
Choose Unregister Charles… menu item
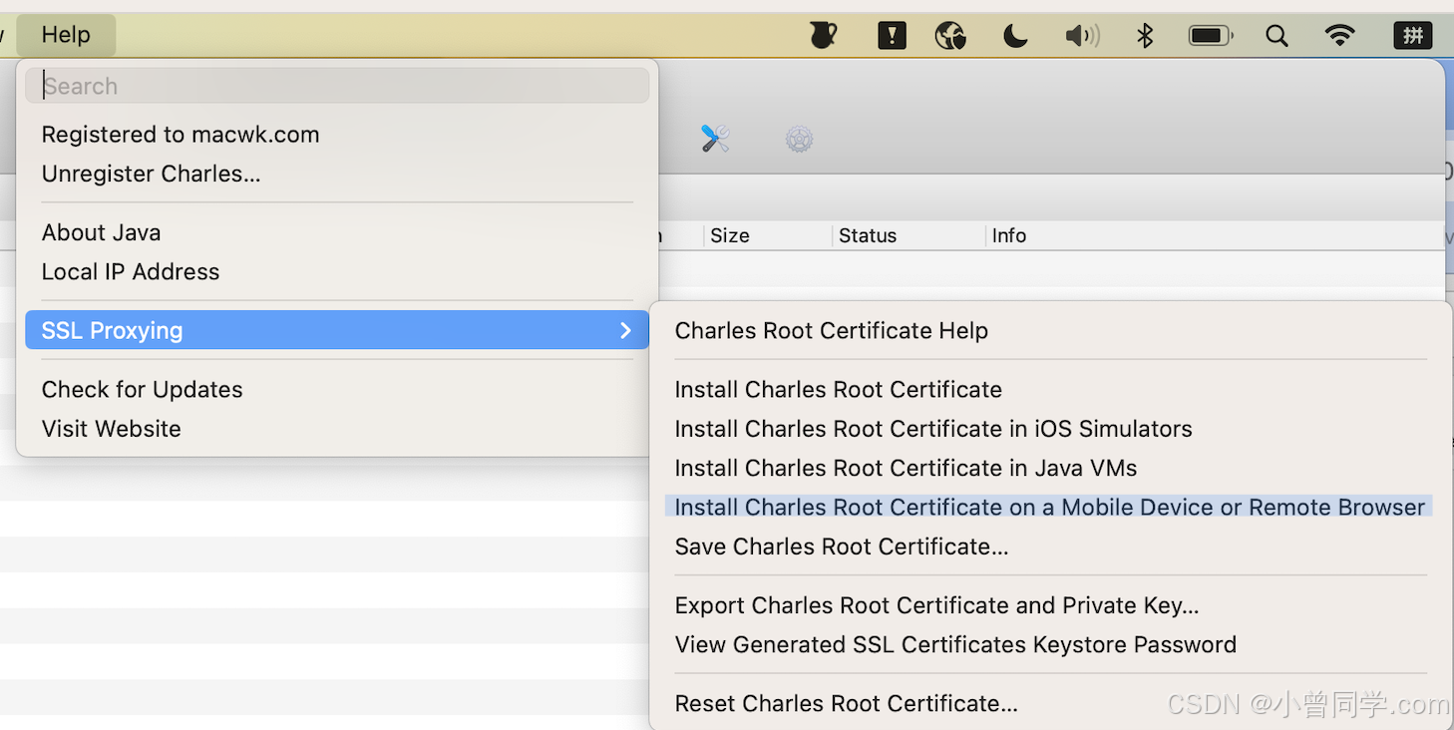[x=337, y=174]
